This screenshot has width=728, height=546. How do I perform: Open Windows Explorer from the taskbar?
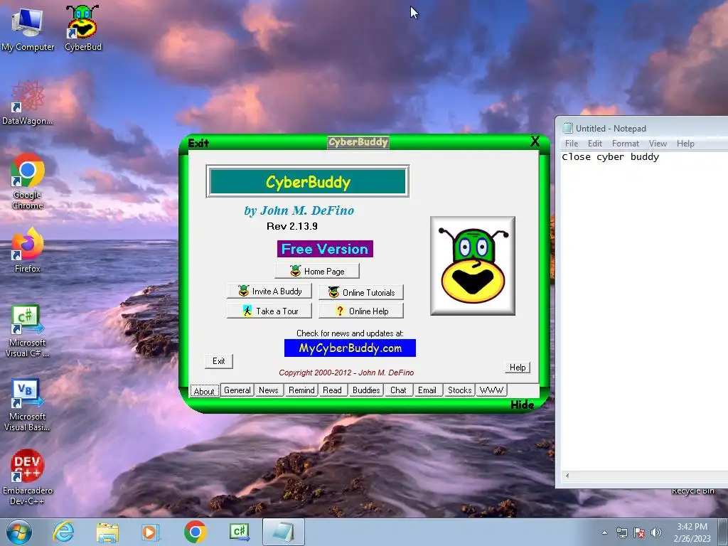point(107,532)
